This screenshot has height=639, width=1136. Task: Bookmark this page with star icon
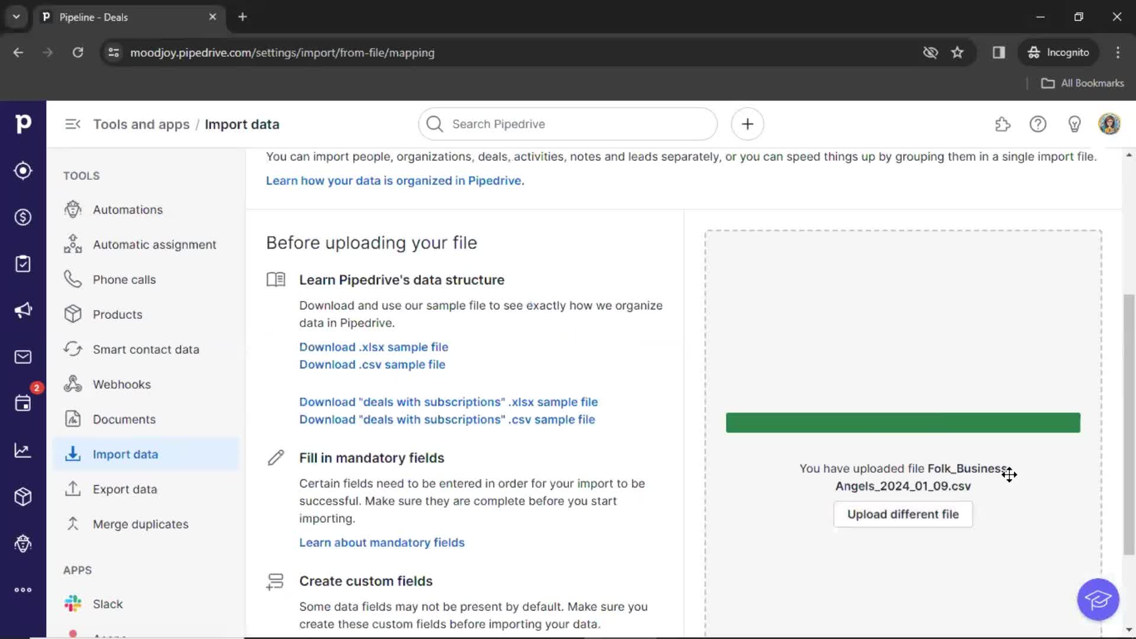tap(957, 53)
